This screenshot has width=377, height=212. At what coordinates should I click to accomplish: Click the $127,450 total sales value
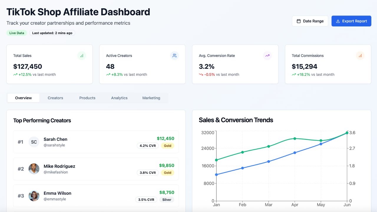click(28, 67)
